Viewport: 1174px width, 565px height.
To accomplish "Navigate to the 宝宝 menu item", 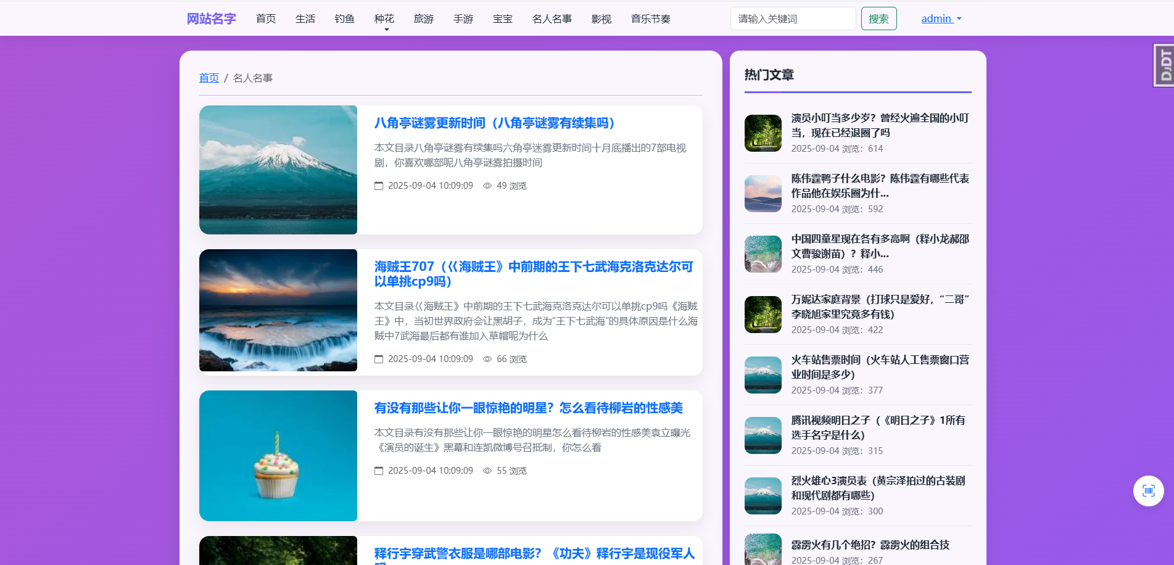I will click(x=502, y=19).
